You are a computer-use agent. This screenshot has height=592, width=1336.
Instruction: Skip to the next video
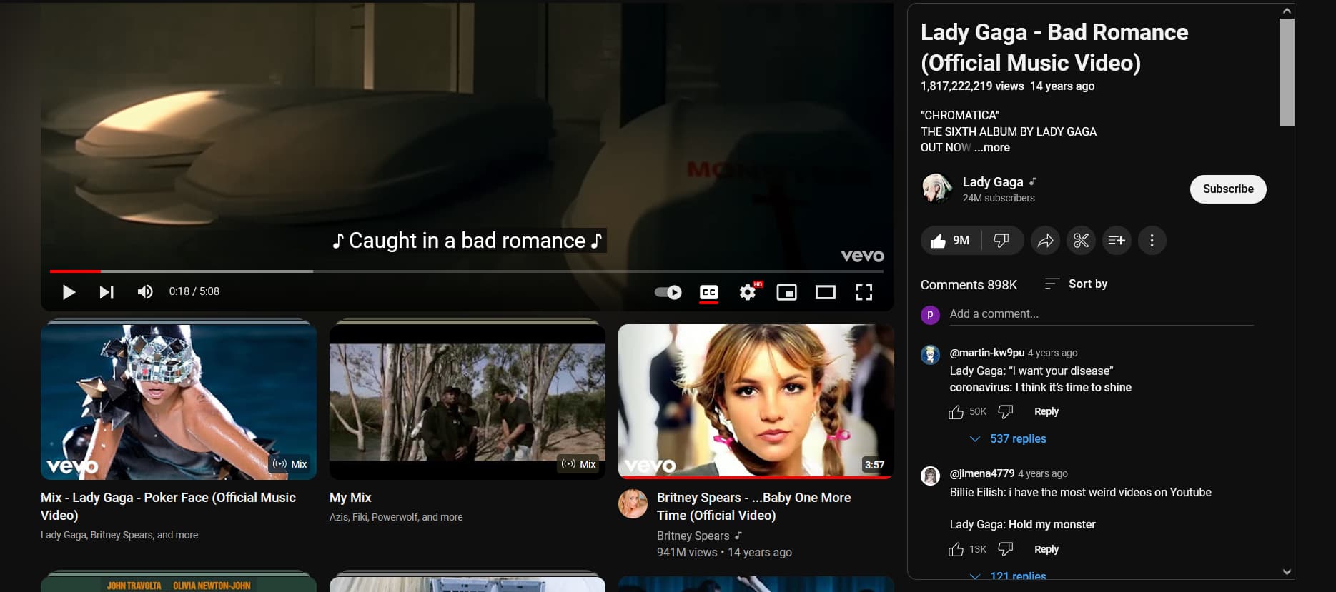[107, 292]
